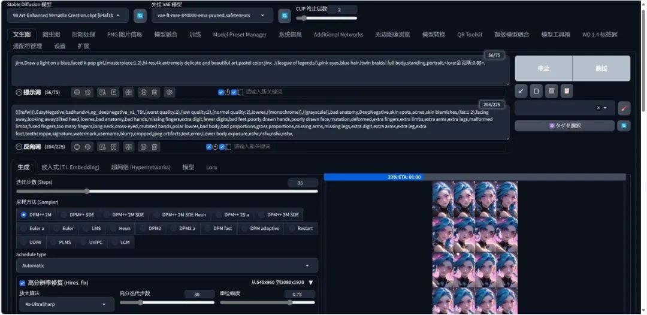Click the 提示词 new keyword input field

click(374, 92)
